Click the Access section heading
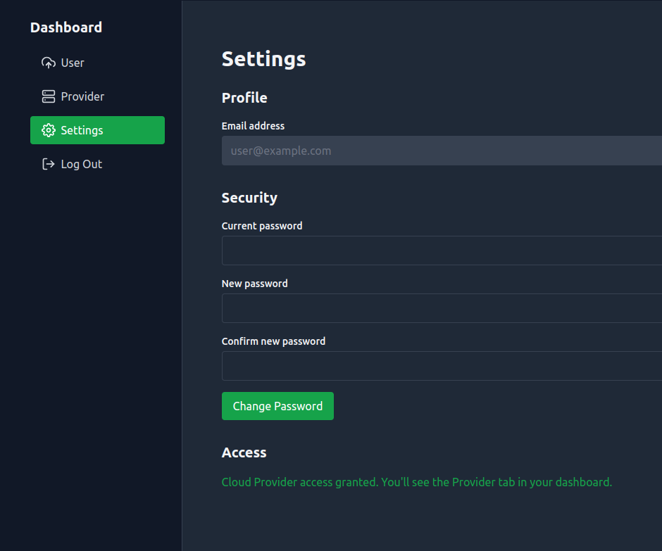The width and height of the screenshot is (662, 551). (244, 452)
